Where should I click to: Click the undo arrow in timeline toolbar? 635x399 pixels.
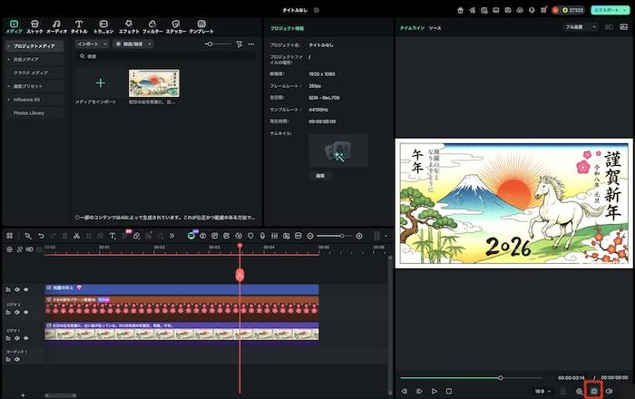[41, 236]
